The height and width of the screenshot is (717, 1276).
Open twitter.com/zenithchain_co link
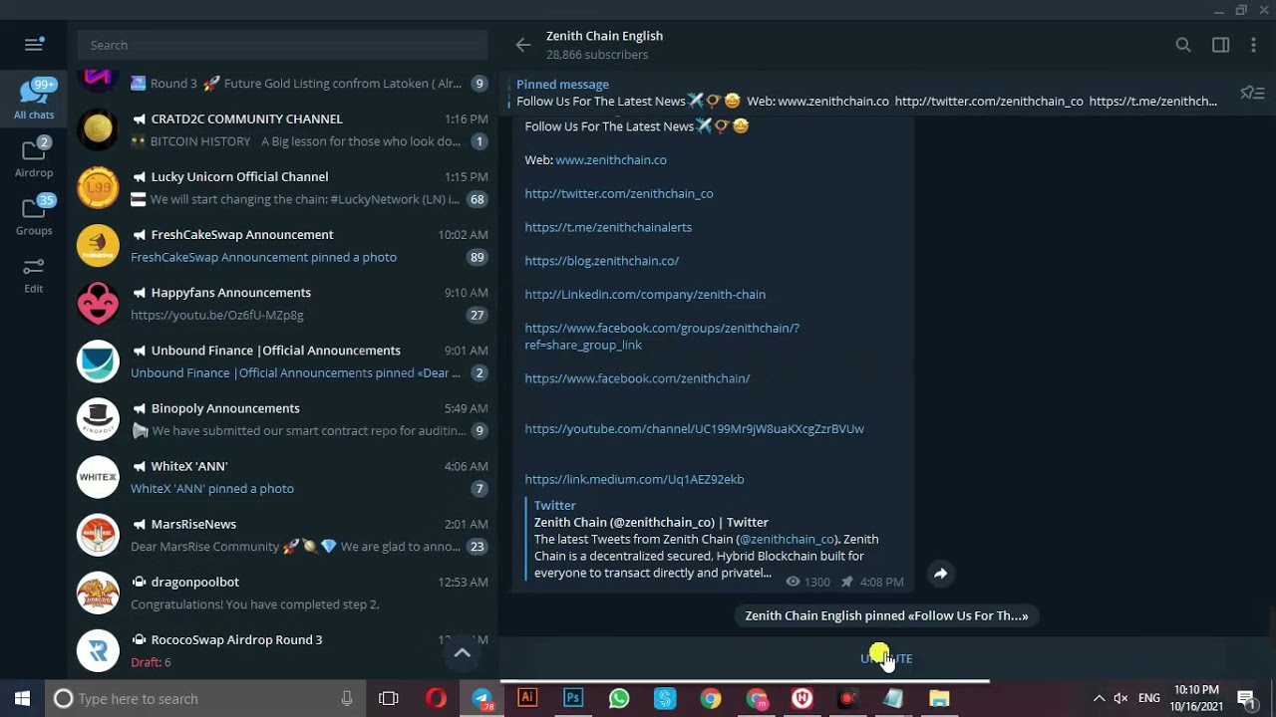619,193
